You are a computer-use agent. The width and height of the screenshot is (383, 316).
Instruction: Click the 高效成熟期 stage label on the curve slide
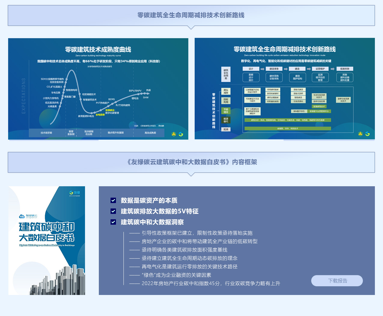tap(150, 133)
